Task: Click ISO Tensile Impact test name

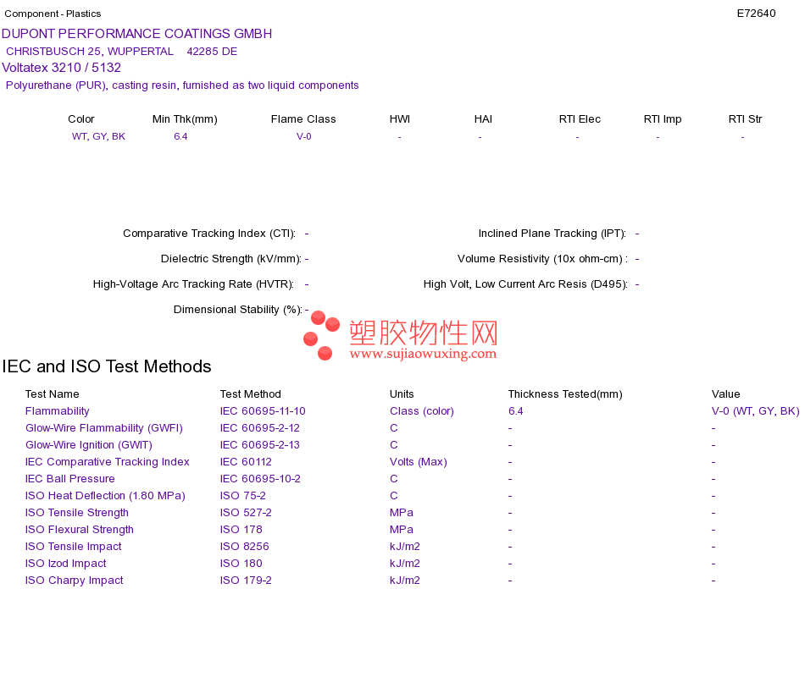Action: (74, 547)
